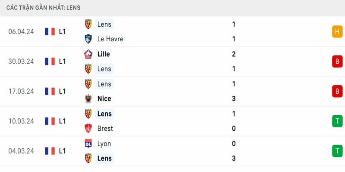This screenshot has width=345, height=172.
Task: Click French flag on 30.03.24 row
Action: pyautogui.click(x=50, y=61)
